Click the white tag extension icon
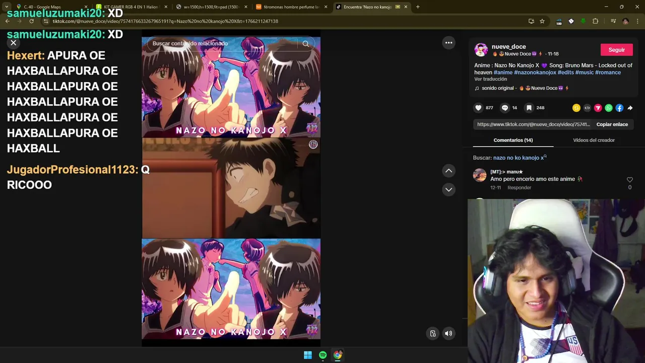The width and height of the screenshot is (645, 363). 571,21
